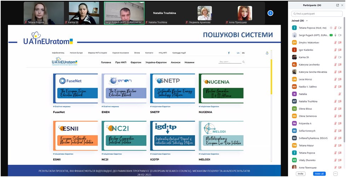Select Tetiana Popova's video thumbnail
346x177 pixels.
click(44, 13)
